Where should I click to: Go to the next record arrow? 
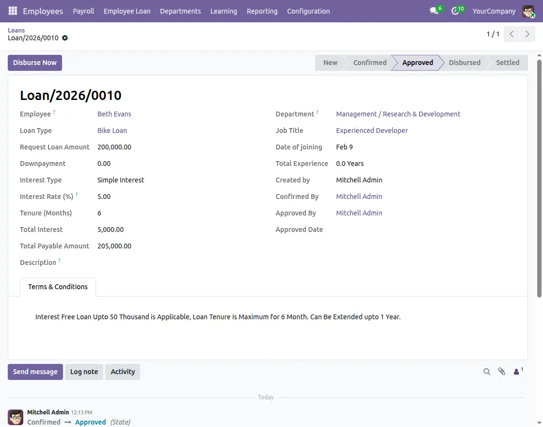tap(527, 34)
